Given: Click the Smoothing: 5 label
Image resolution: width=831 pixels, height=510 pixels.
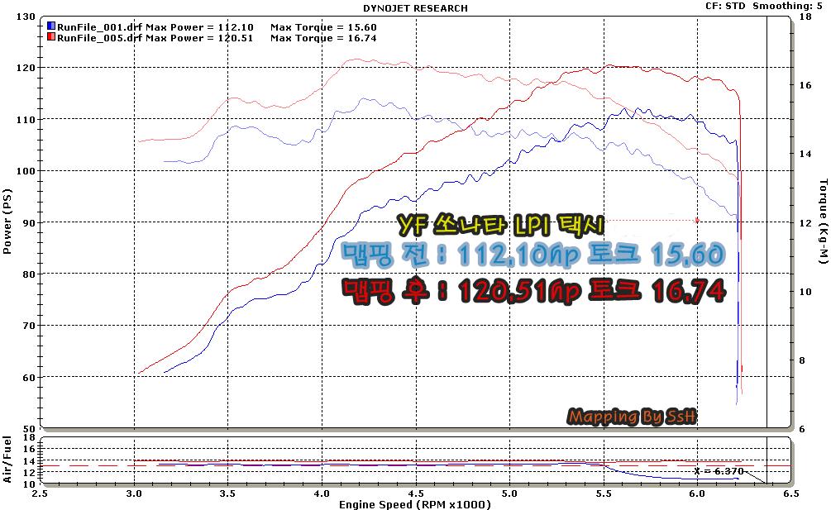Looking at the screenshot, I should pyautogui.click(x=787, y=6).
